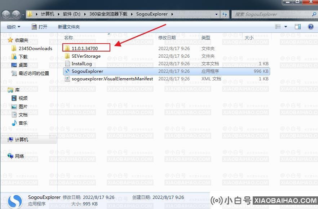The image size is (318, 209).
Task: Click the InstallLog file name
Action: click(x=81, y=64)
